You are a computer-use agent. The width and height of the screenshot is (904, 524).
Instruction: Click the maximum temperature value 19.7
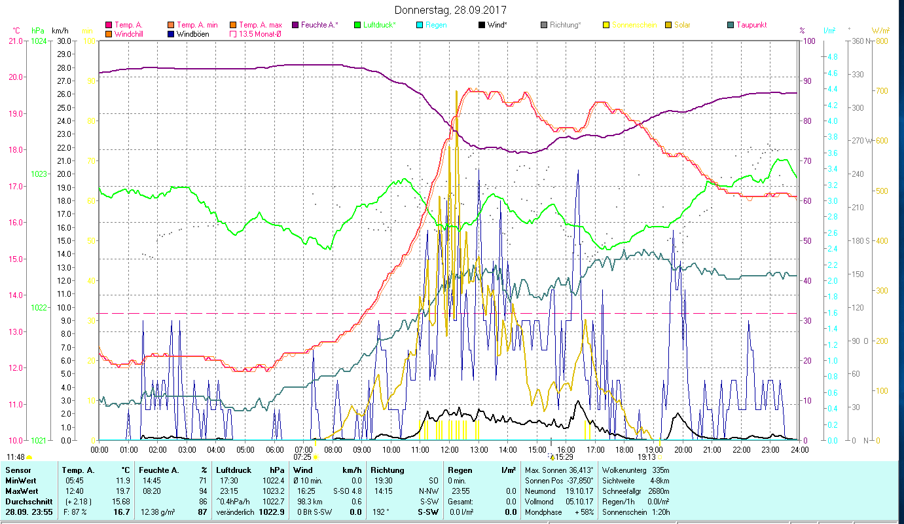[122, 491]
